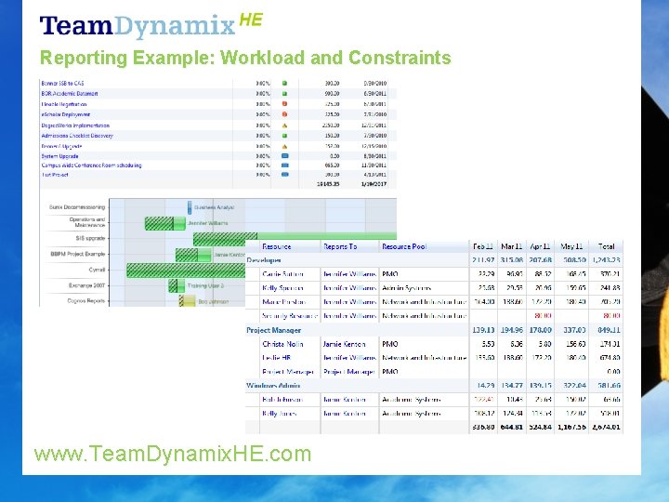
Task: Click the Resource Pool column header
Action: coord(404,246)
